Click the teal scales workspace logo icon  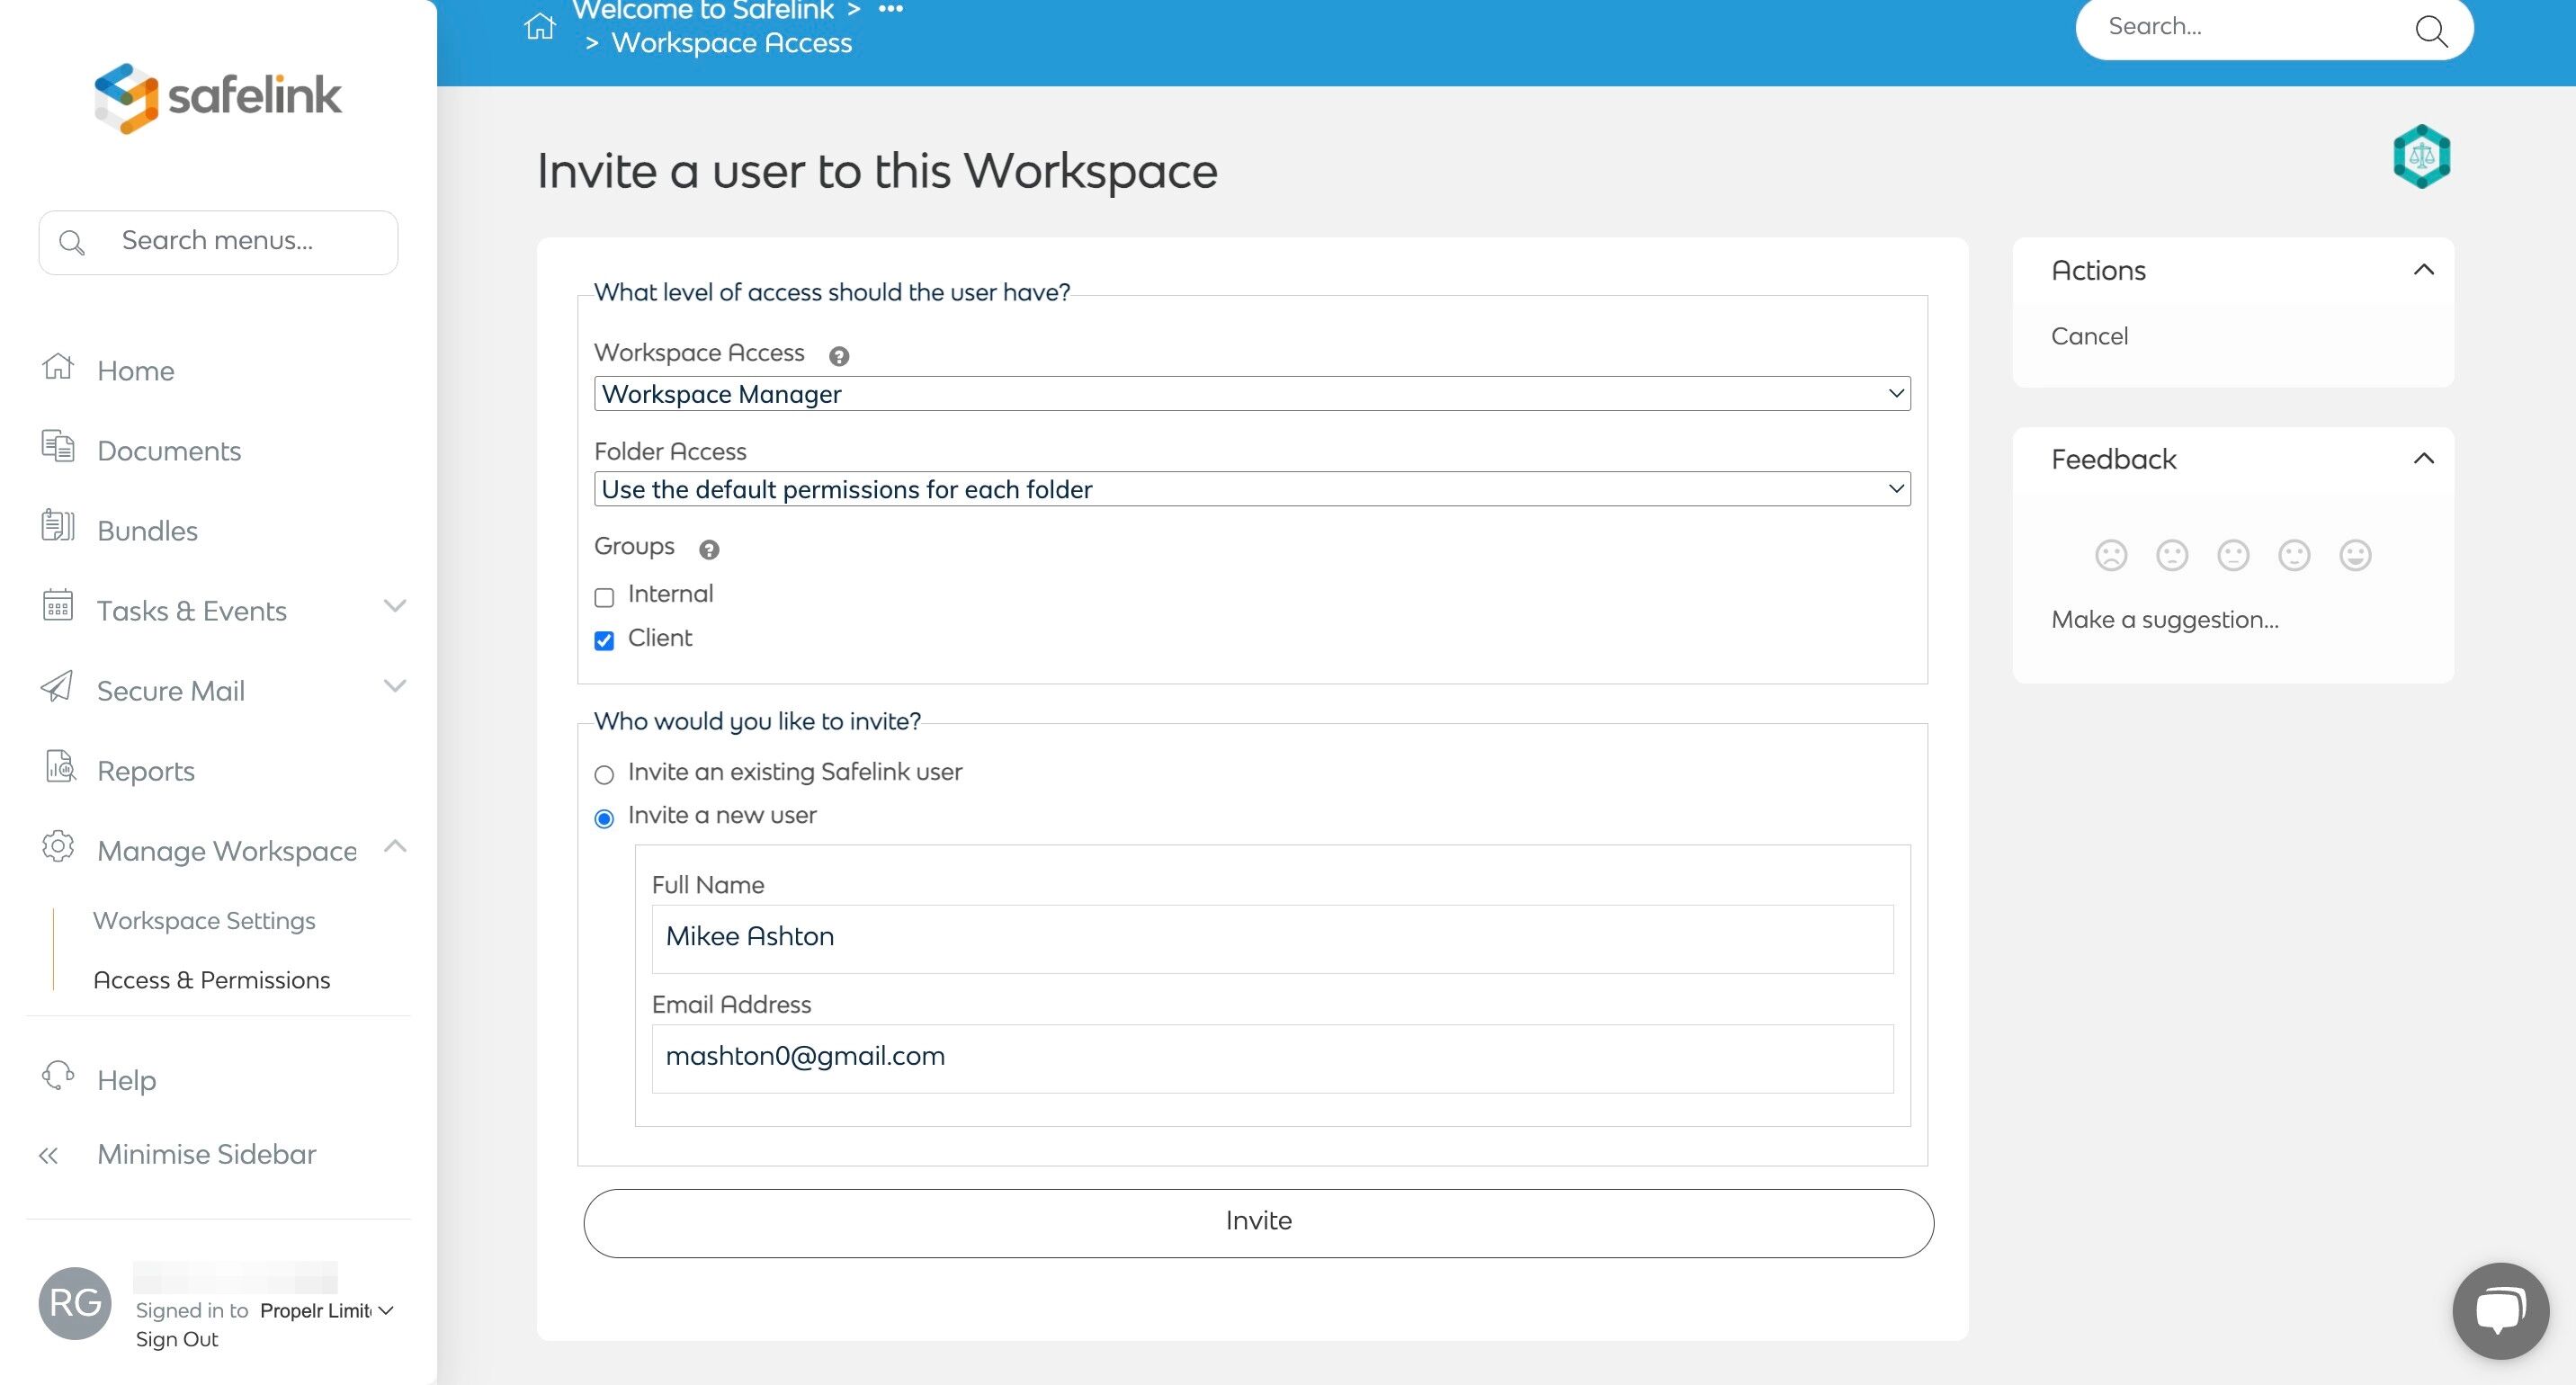point(2421,157)
